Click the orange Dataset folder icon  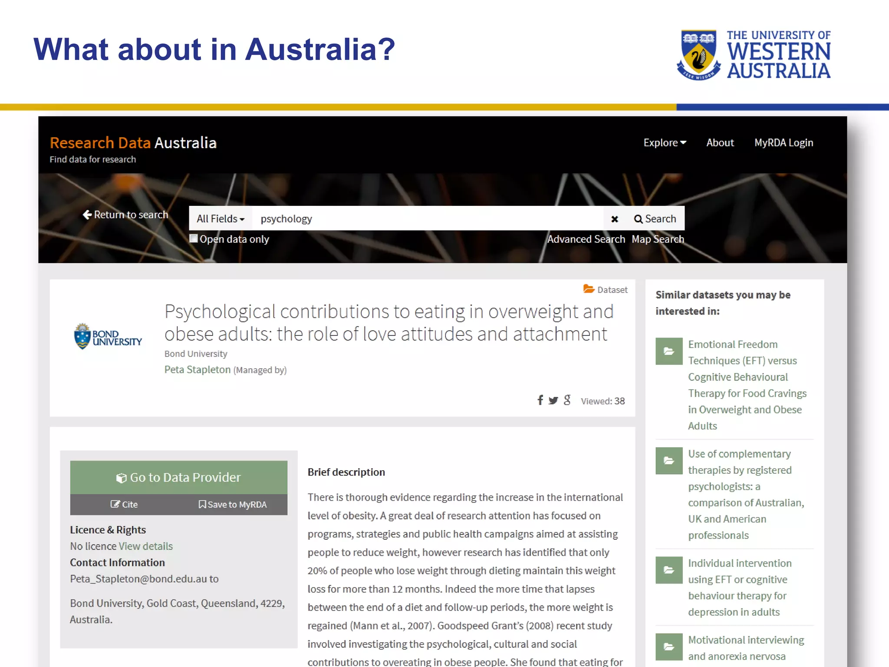589,289
